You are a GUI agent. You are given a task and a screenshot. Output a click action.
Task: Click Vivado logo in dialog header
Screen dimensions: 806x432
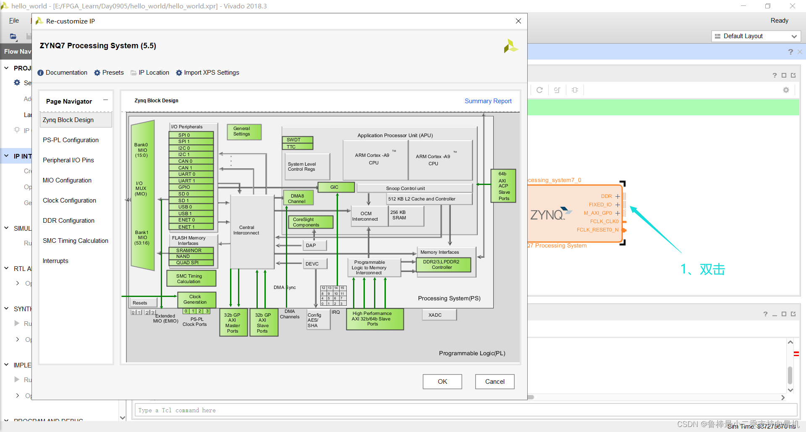click(x=510, y=46)
